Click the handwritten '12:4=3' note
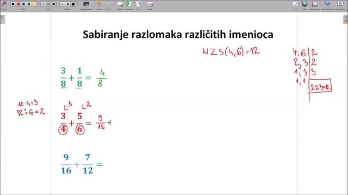348x195 pixels. coord(28,103)
